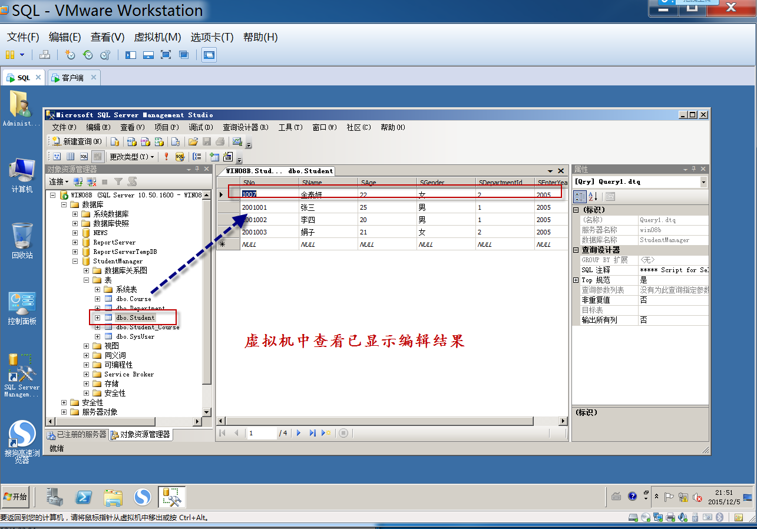Click the send Ctrl+Alt+Del icon
The image size is (757, 529).
45,55
